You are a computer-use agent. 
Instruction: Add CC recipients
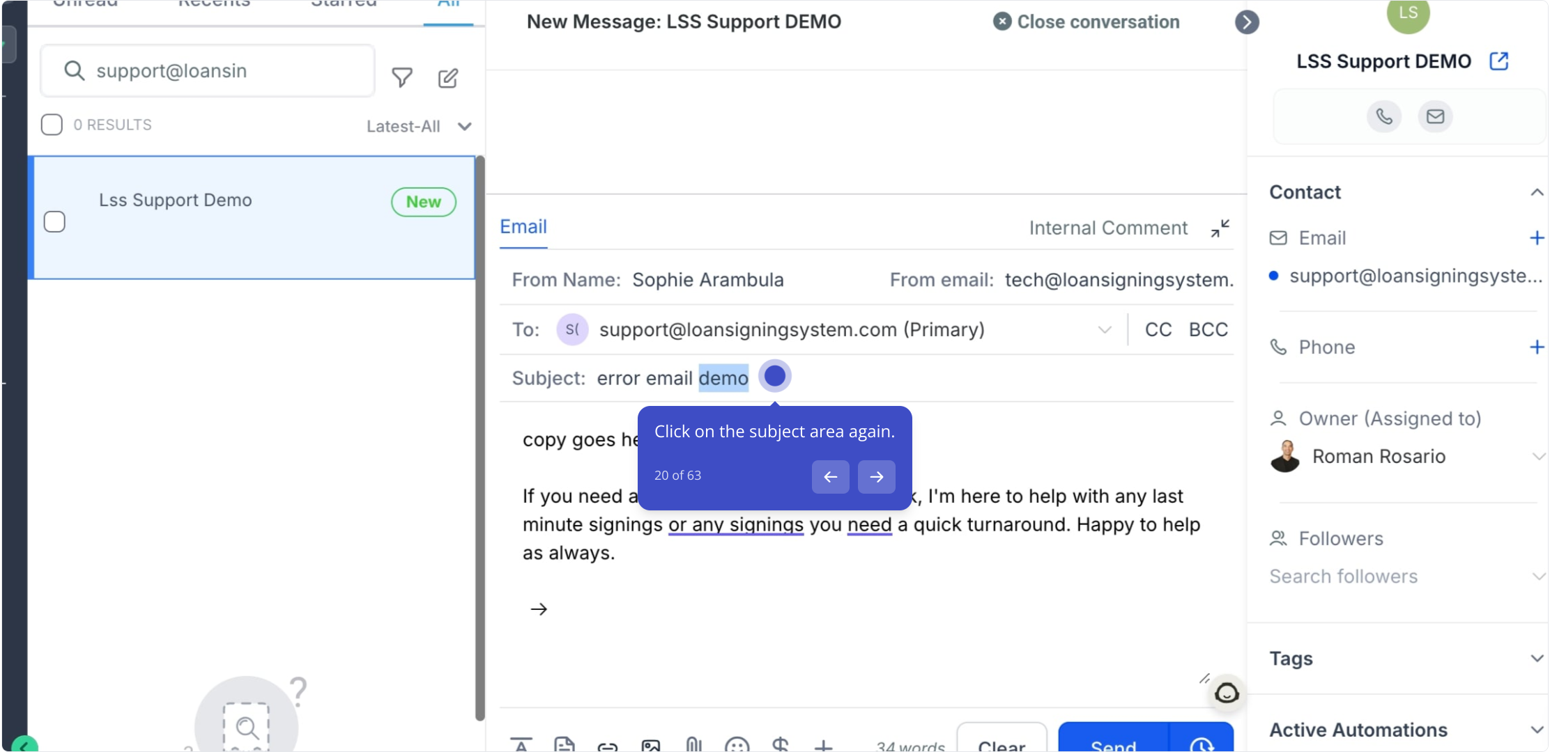[x=1158, y=329]
